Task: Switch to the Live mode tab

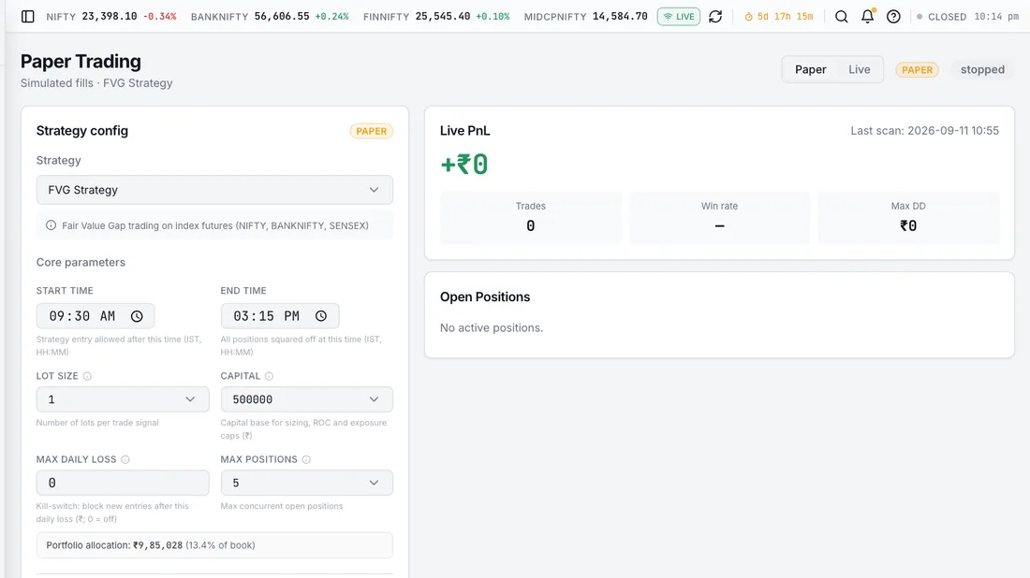Action: tap(859, 69)
